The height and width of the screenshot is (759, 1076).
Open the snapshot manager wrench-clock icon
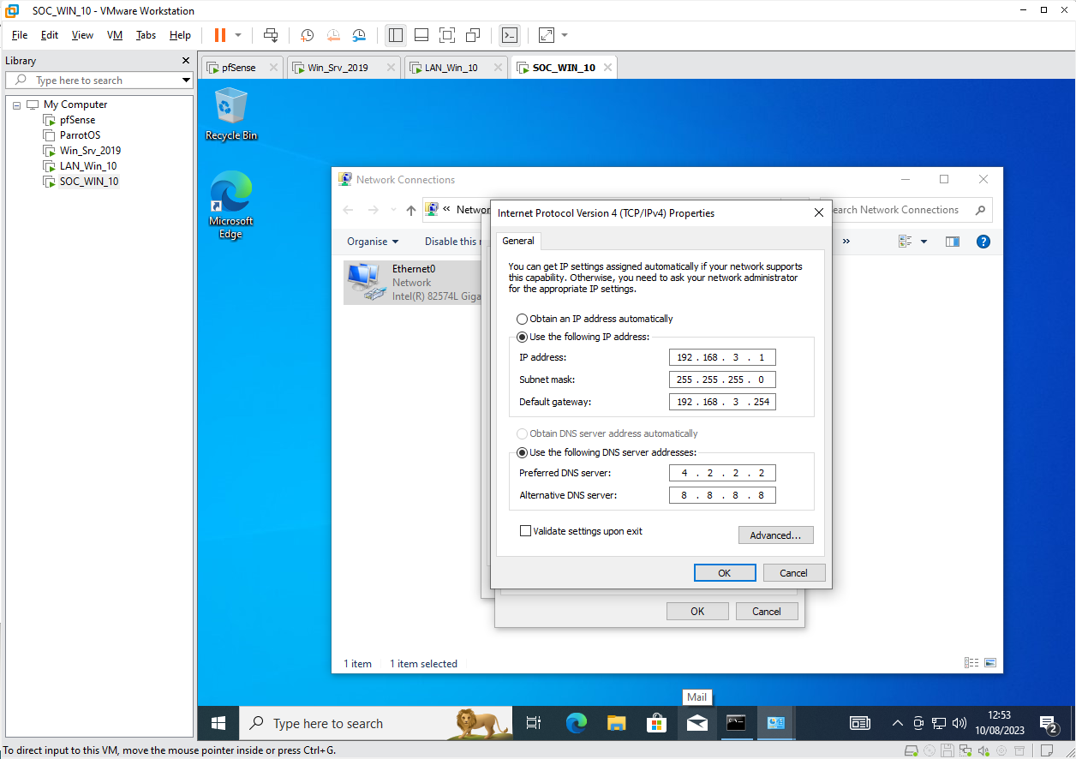click(359, 35)
